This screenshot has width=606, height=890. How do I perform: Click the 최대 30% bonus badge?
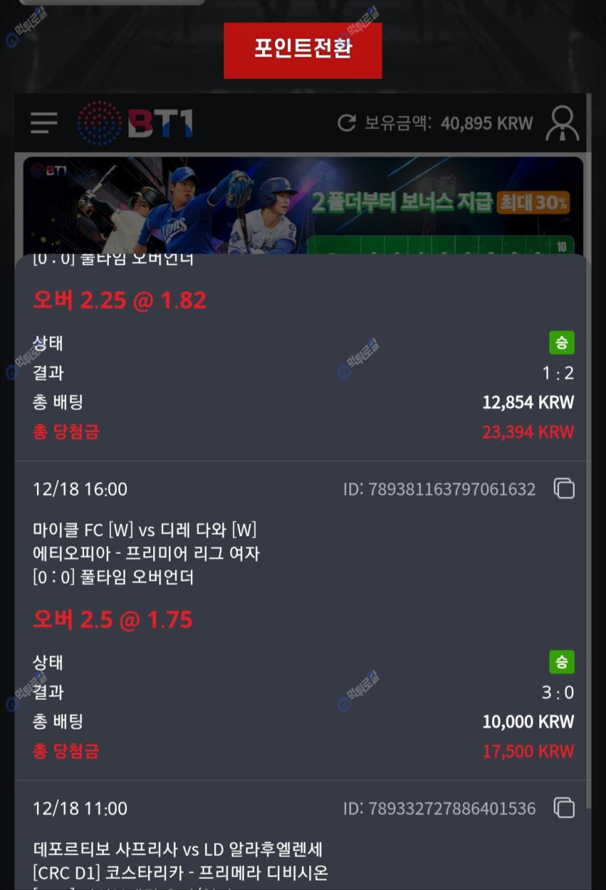pyautogui.click(x=533, y=203)
